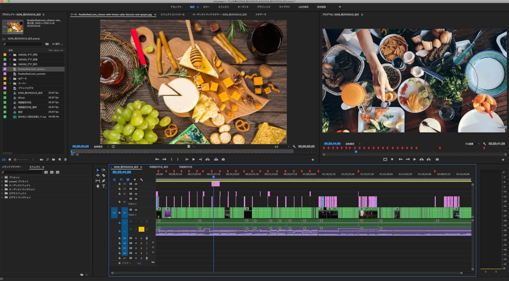
Task: Lock video track V4
Action: (x=119, y=189)
